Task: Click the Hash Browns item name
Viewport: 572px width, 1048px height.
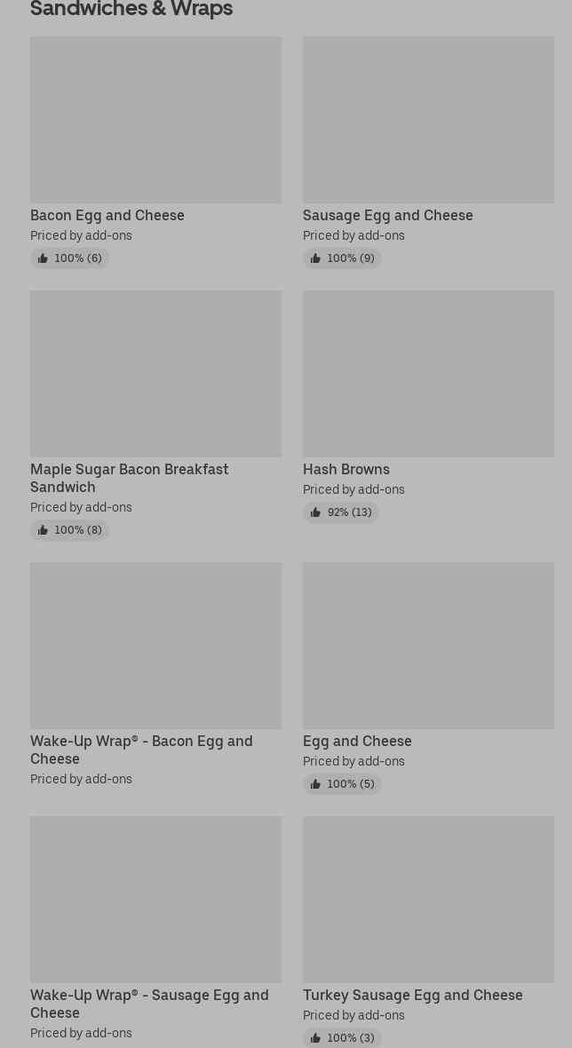Action: tap(346, 469)
